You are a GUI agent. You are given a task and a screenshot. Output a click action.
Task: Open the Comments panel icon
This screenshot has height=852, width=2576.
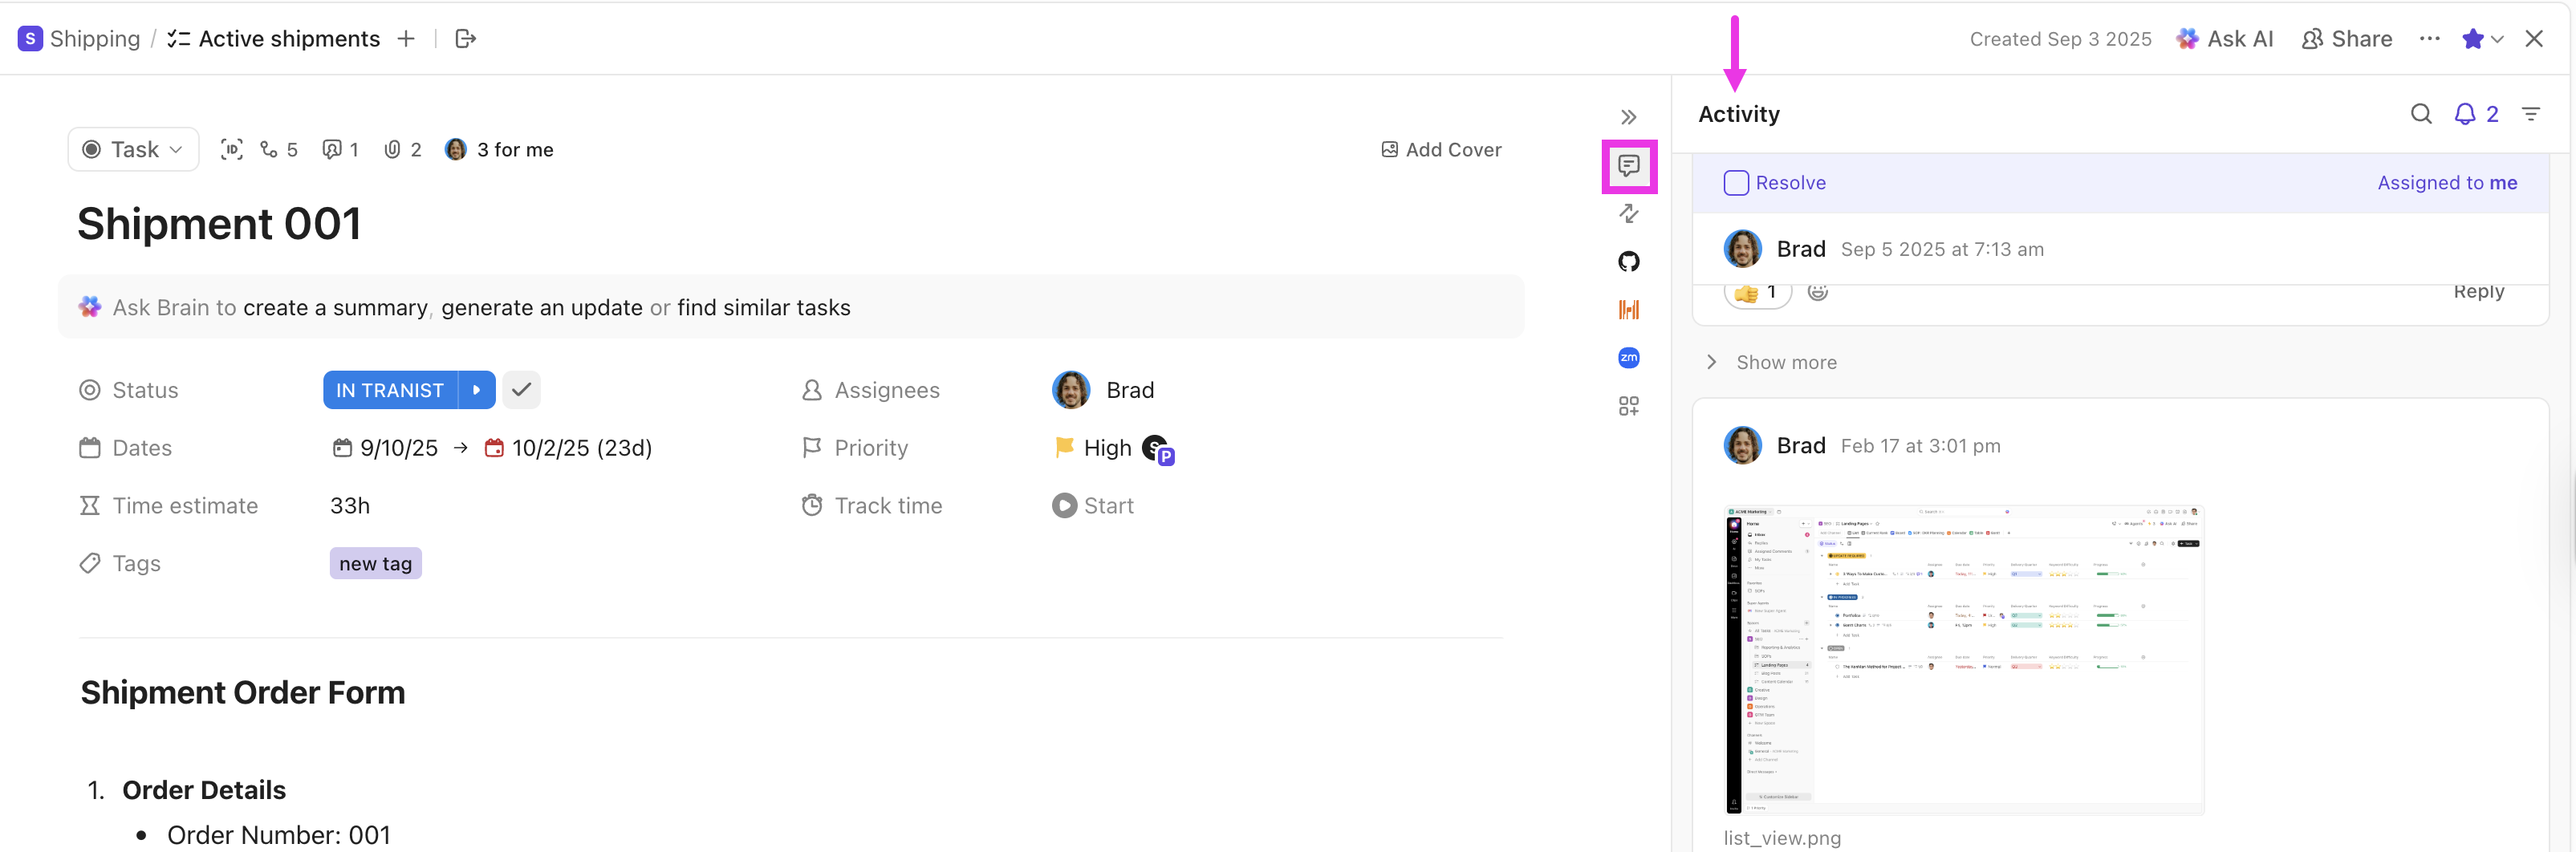point(1629,166)
